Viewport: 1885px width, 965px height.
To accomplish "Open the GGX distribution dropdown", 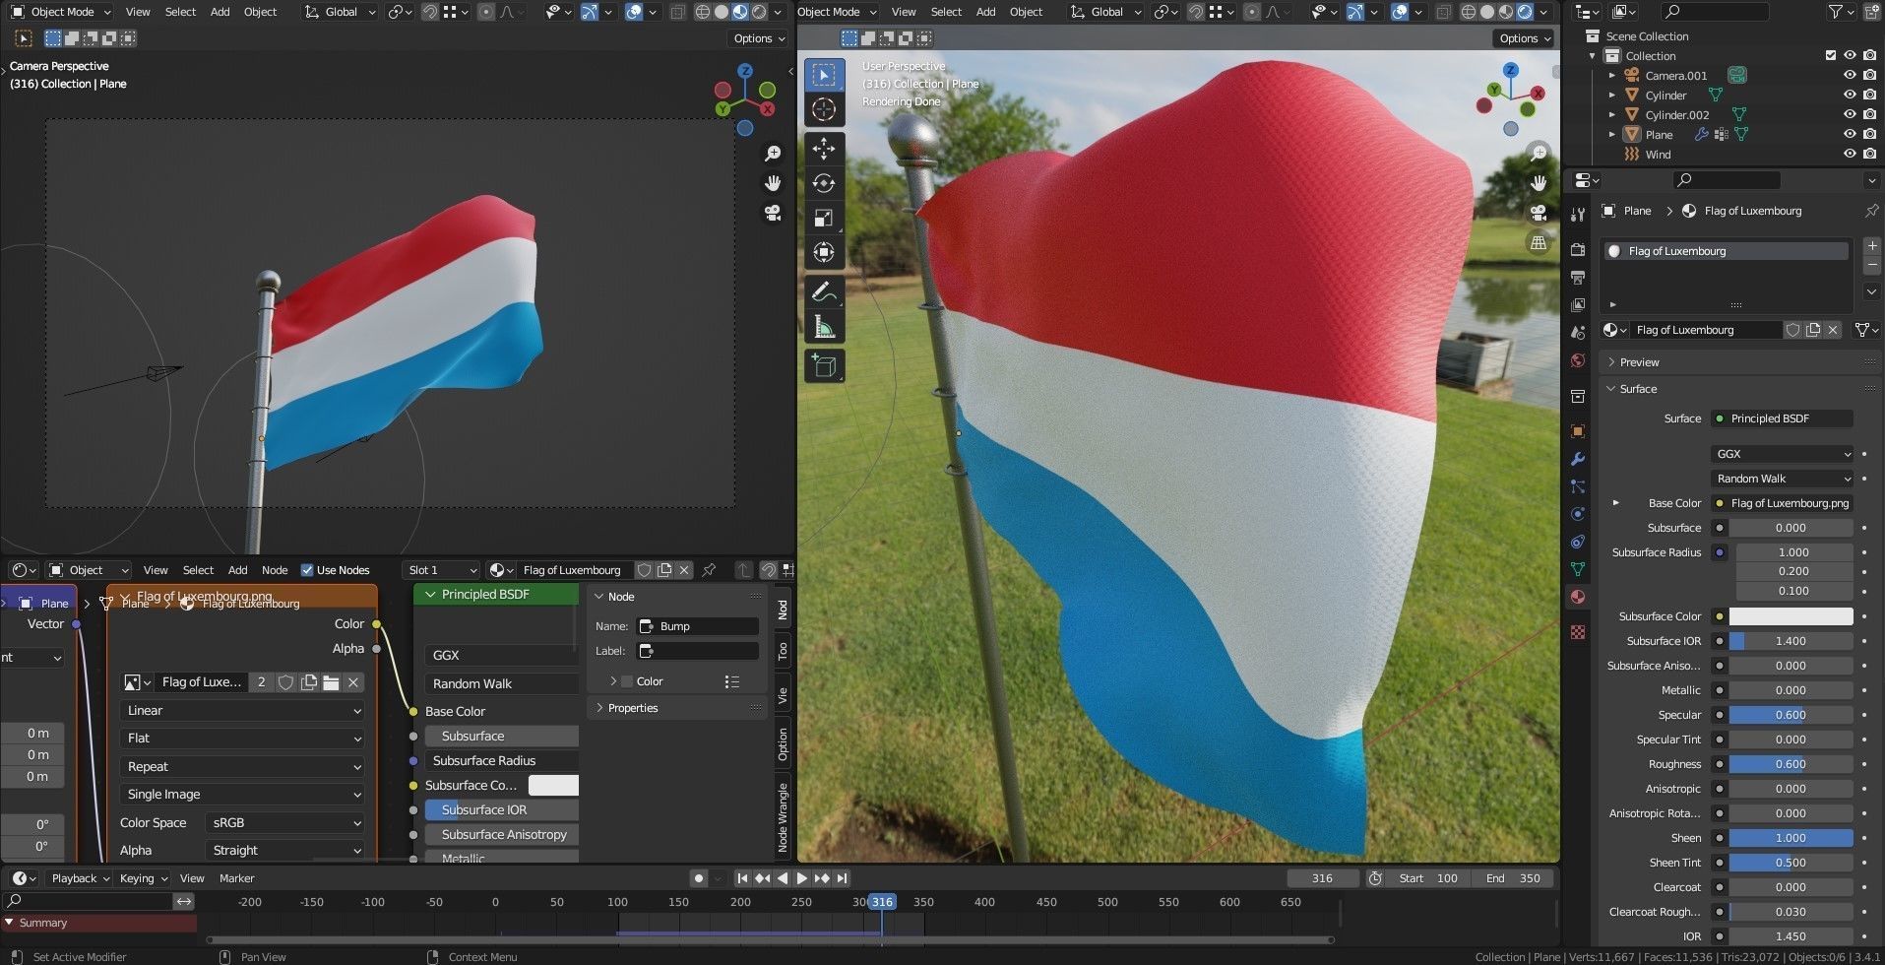I will 1782,453.
